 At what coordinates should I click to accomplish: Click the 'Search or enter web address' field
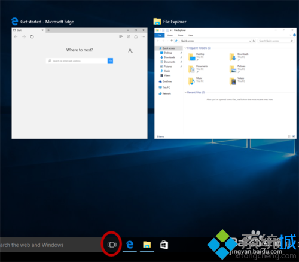coord(77,61)
